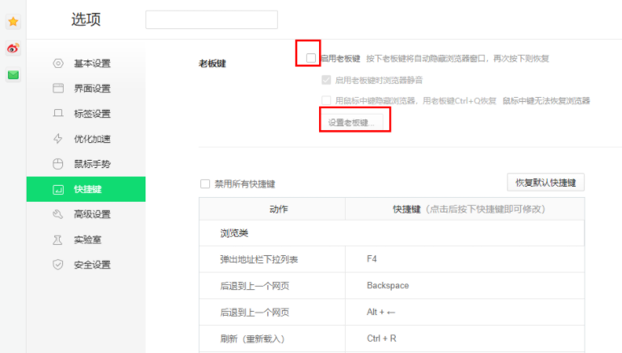The height and width of the screenshot is (353, 622).
Task: Toggle 用鼠标中键隐藏浏览器 checkbox
Action: pos(326,100)
